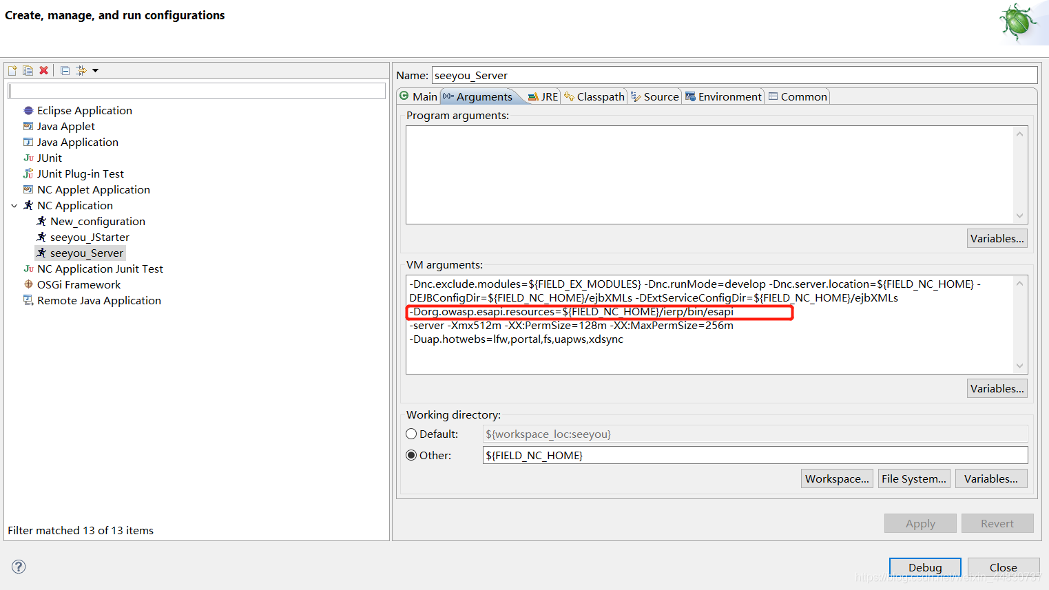Select the JUnit configuration type icon
Image resolution: width=1049 pixels, height=590 pixels.
[31, 158]
